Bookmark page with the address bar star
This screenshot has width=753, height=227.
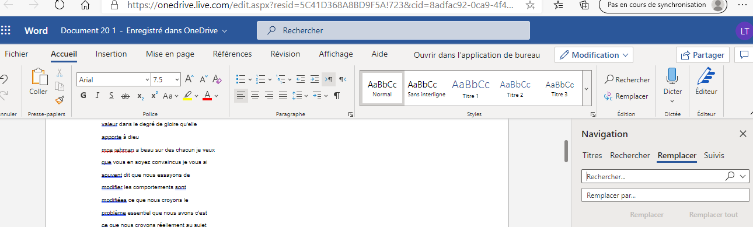[529, 5]
